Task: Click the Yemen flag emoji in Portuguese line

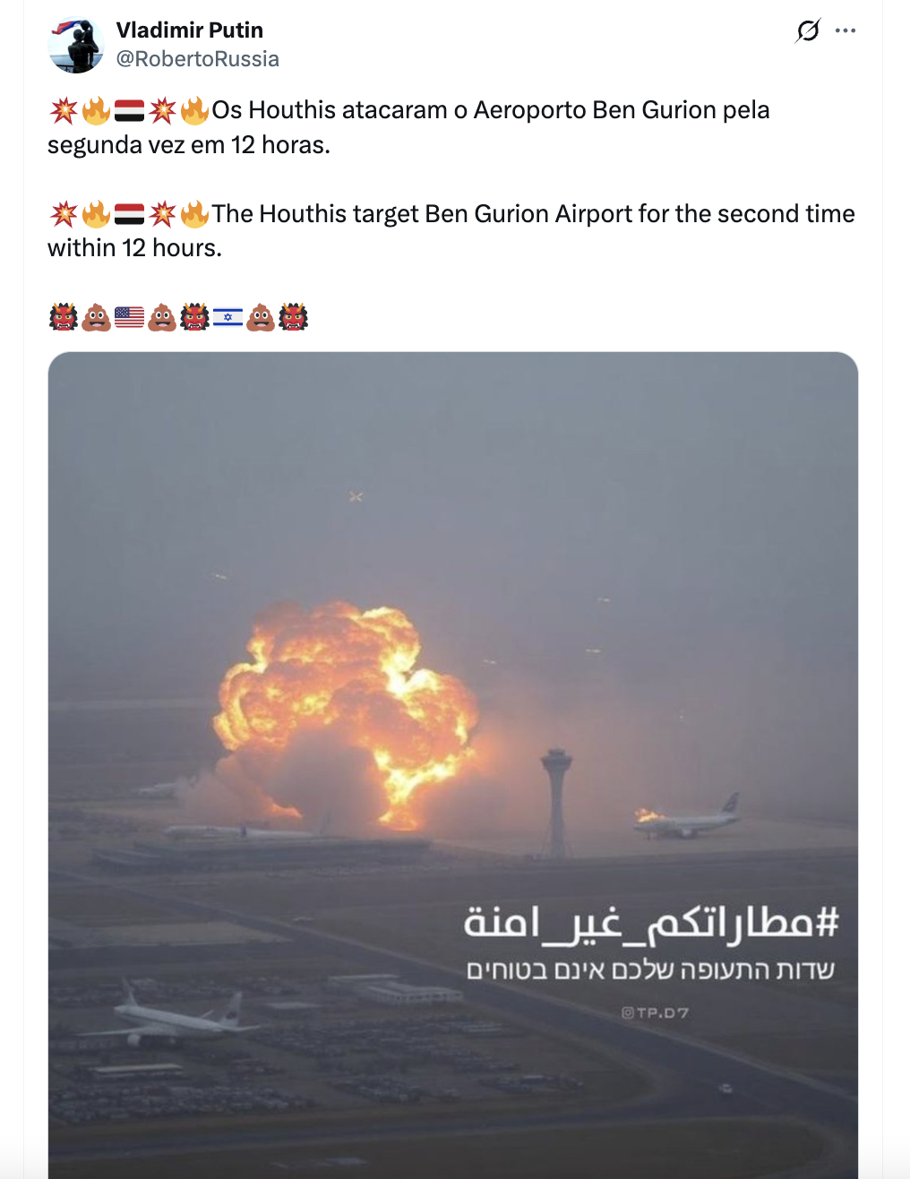Action: [x=129, y=111]
